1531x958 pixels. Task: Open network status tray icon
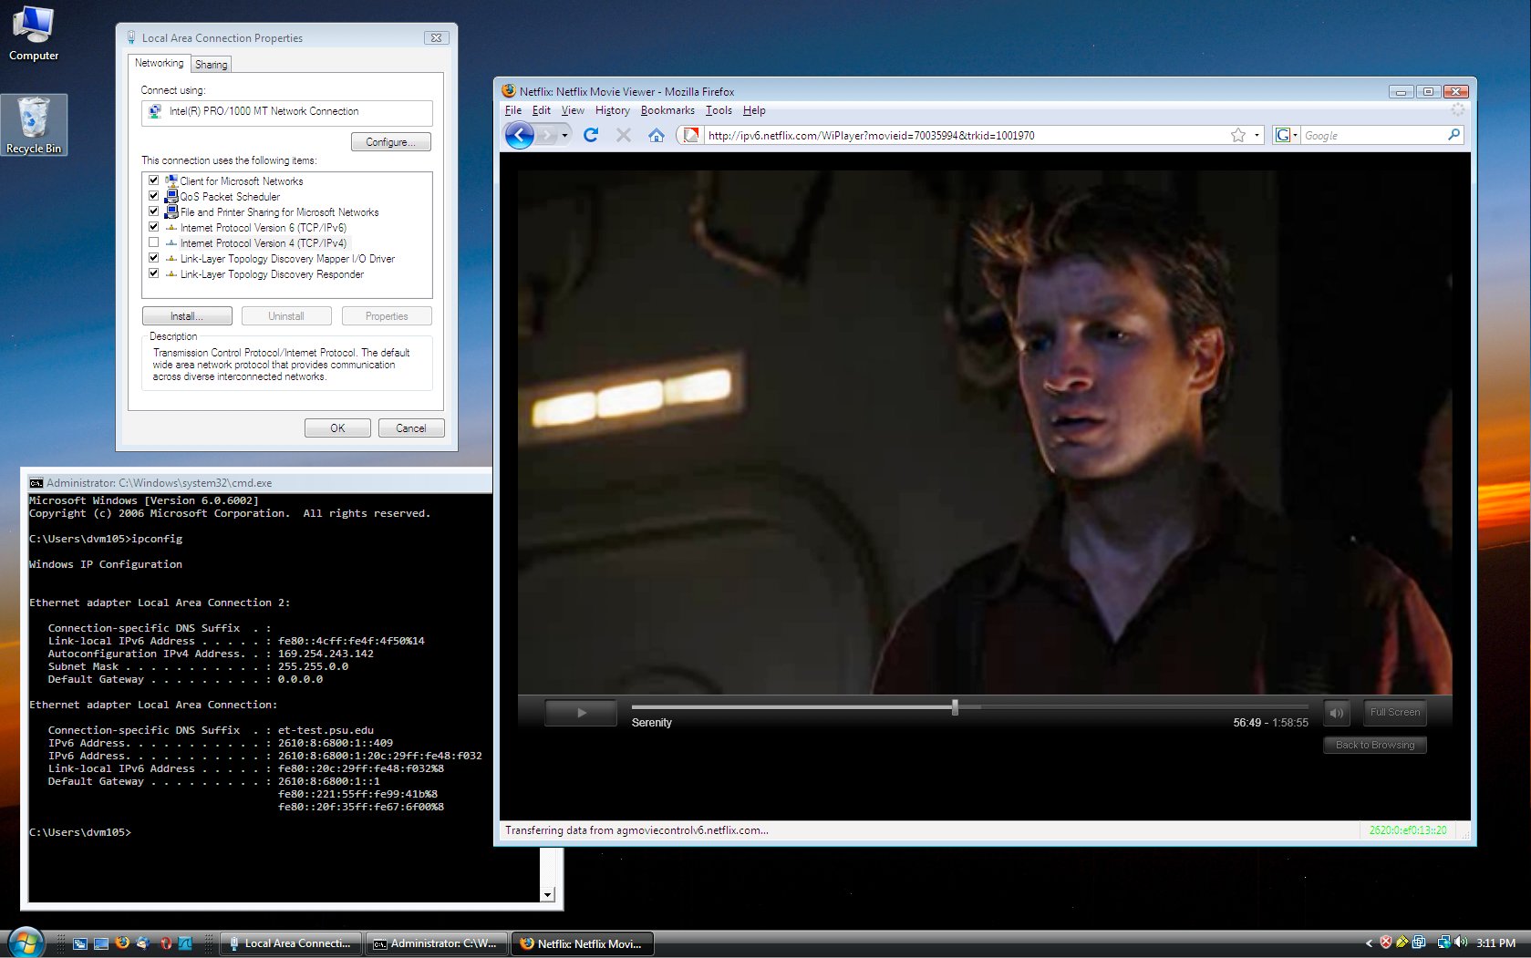click(1443, 943)
